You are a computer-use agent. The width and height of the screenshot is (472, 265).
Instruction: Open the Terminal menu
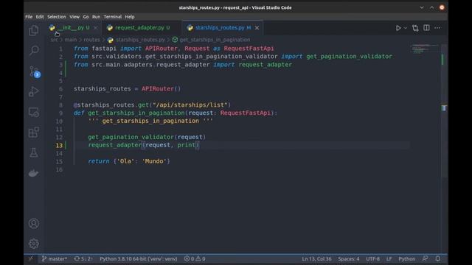click(x=113, y=17)
